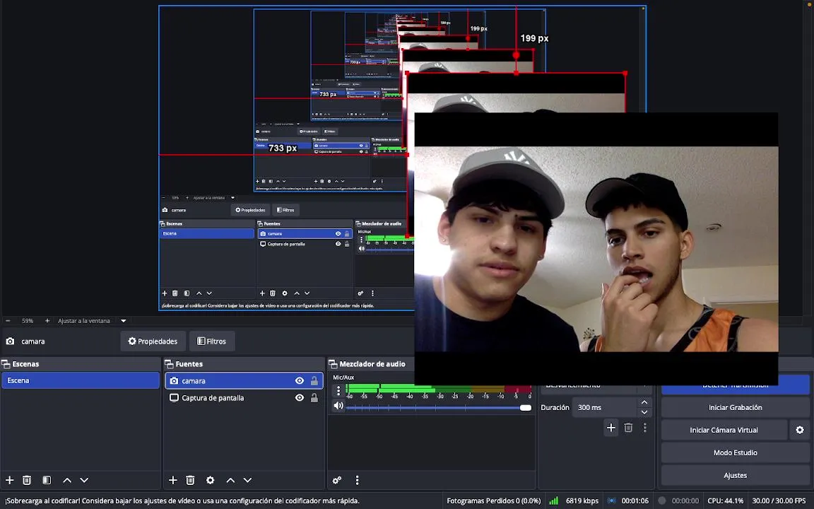
Task: Click the recording status dot beside 00:00:00
Action: pyautogui.click(x=662, y=501)
